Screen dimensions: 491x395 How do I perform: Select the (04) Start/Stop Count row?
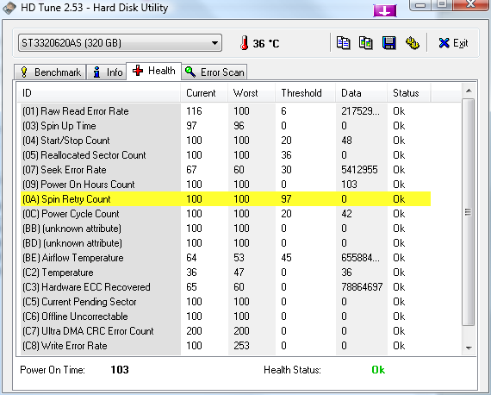(226, 140)
